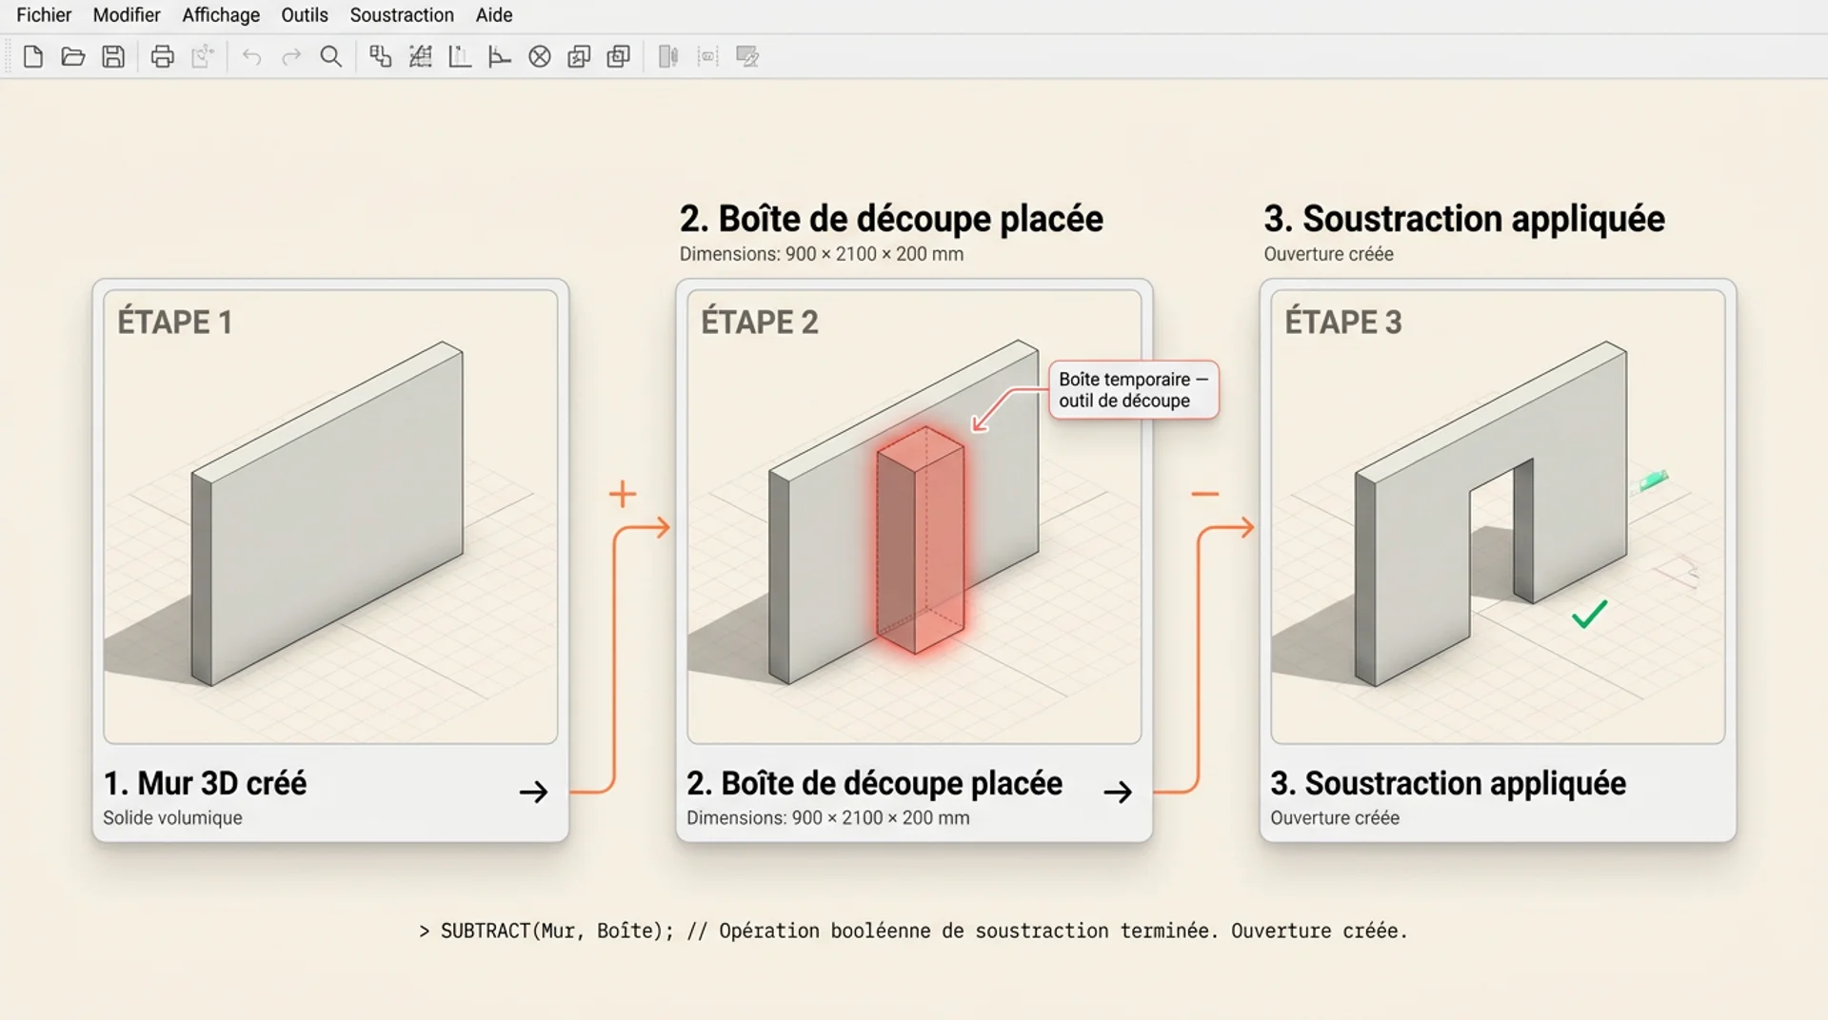Open the Outils menu
The height and width of the screenshot is (1020, 1828).
coord(305,15)
